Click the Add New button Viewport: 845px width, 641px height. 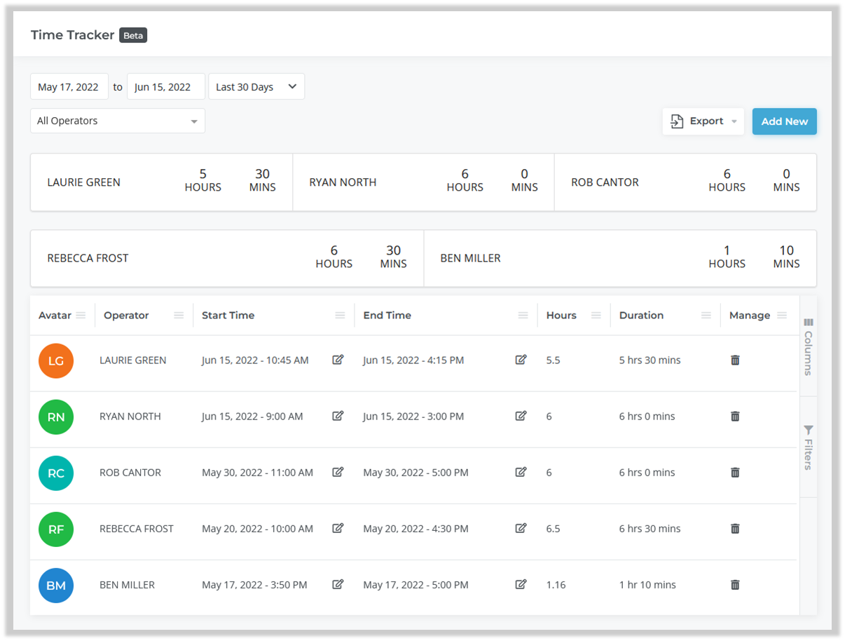click(x=784, y=121)
